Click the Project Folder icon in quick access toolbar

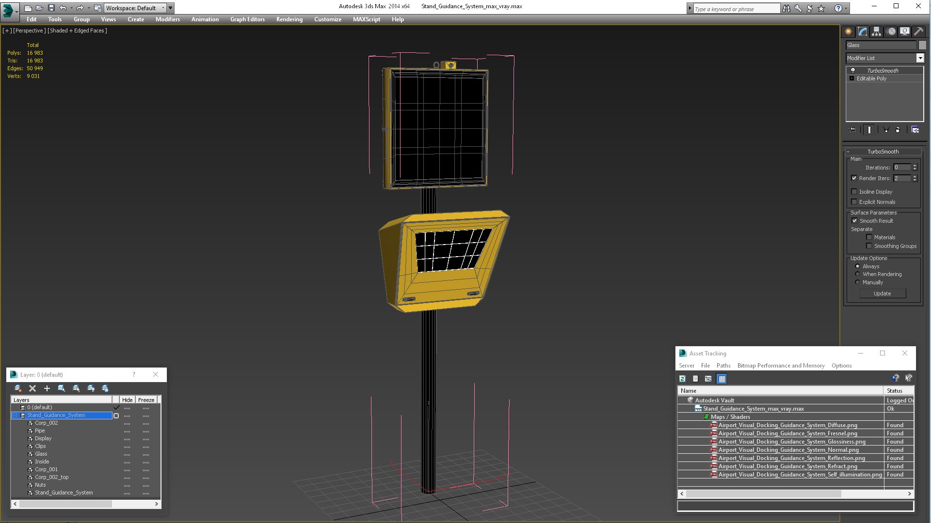pos(97,8)
